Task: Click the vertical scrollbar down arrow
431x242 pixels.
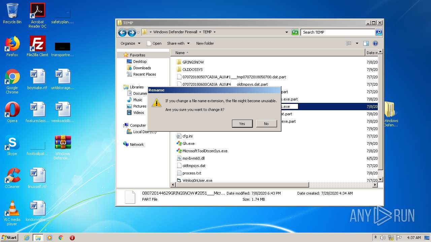Action: click(x=380, y=179)
